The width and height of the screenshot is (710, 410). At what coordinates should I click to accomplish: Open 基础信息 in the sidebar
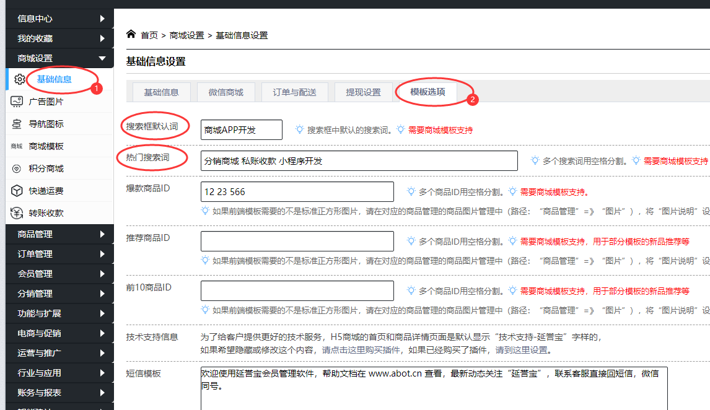click(x=54, y=79)
